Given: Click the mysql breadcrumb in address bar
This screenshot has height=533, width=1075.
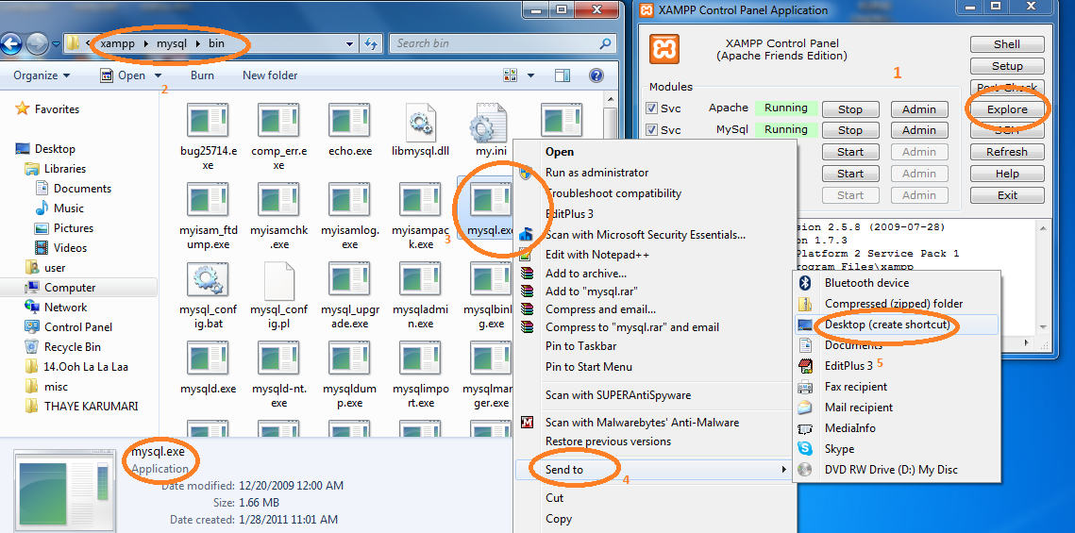Looking at the screenshot, I should tap(172, 43).
